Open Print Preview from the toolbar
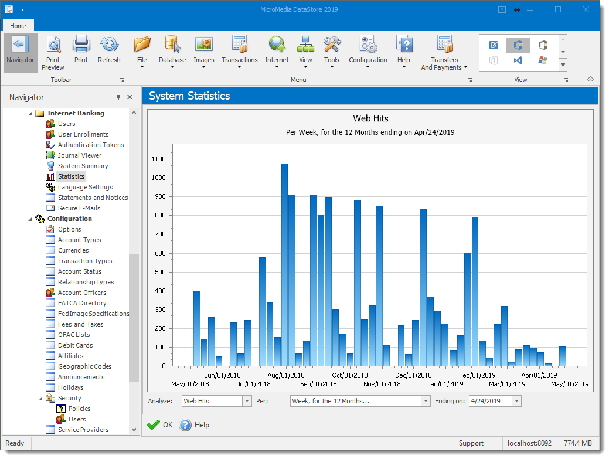 (53, 52)
